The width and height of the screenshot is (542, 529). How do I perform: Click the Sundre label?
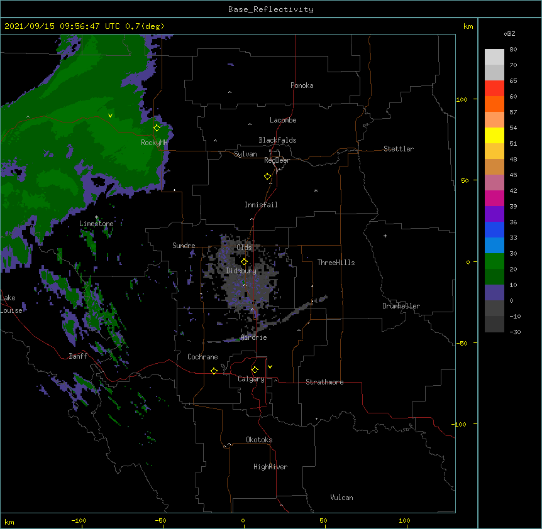(x=184, y=246)
